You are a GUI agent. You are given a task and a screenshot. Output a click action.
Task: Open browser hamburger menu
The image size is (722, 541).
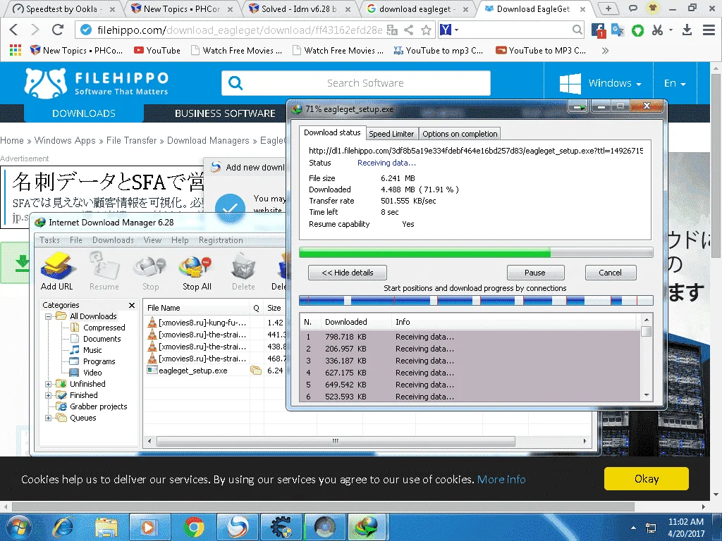pyautogui.click(x=709, y=30)
